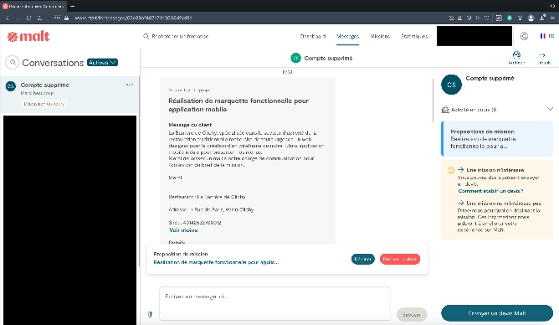Click Une mission m'intéresse option
This screenshot has width=559, height=325.
495,170
